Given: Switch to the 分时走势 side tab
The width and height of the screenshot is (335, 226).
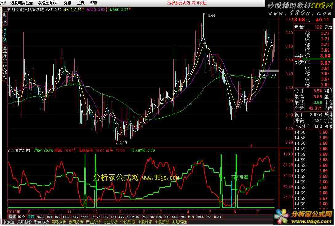Looking at the screenshot, I should click(x=5, y=17).
